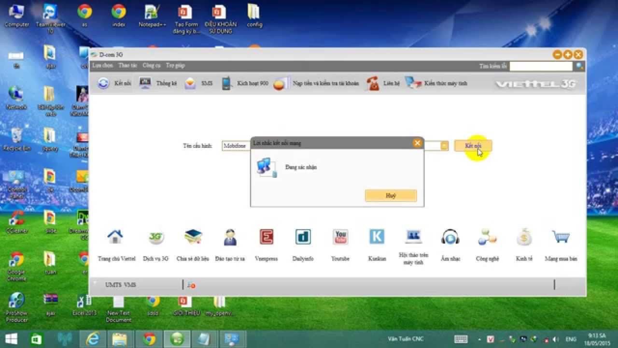Open Trang chủ Viettel home shortcut
Image resolution: width=618 pixels, height=348 pixels.
point(116,246)
